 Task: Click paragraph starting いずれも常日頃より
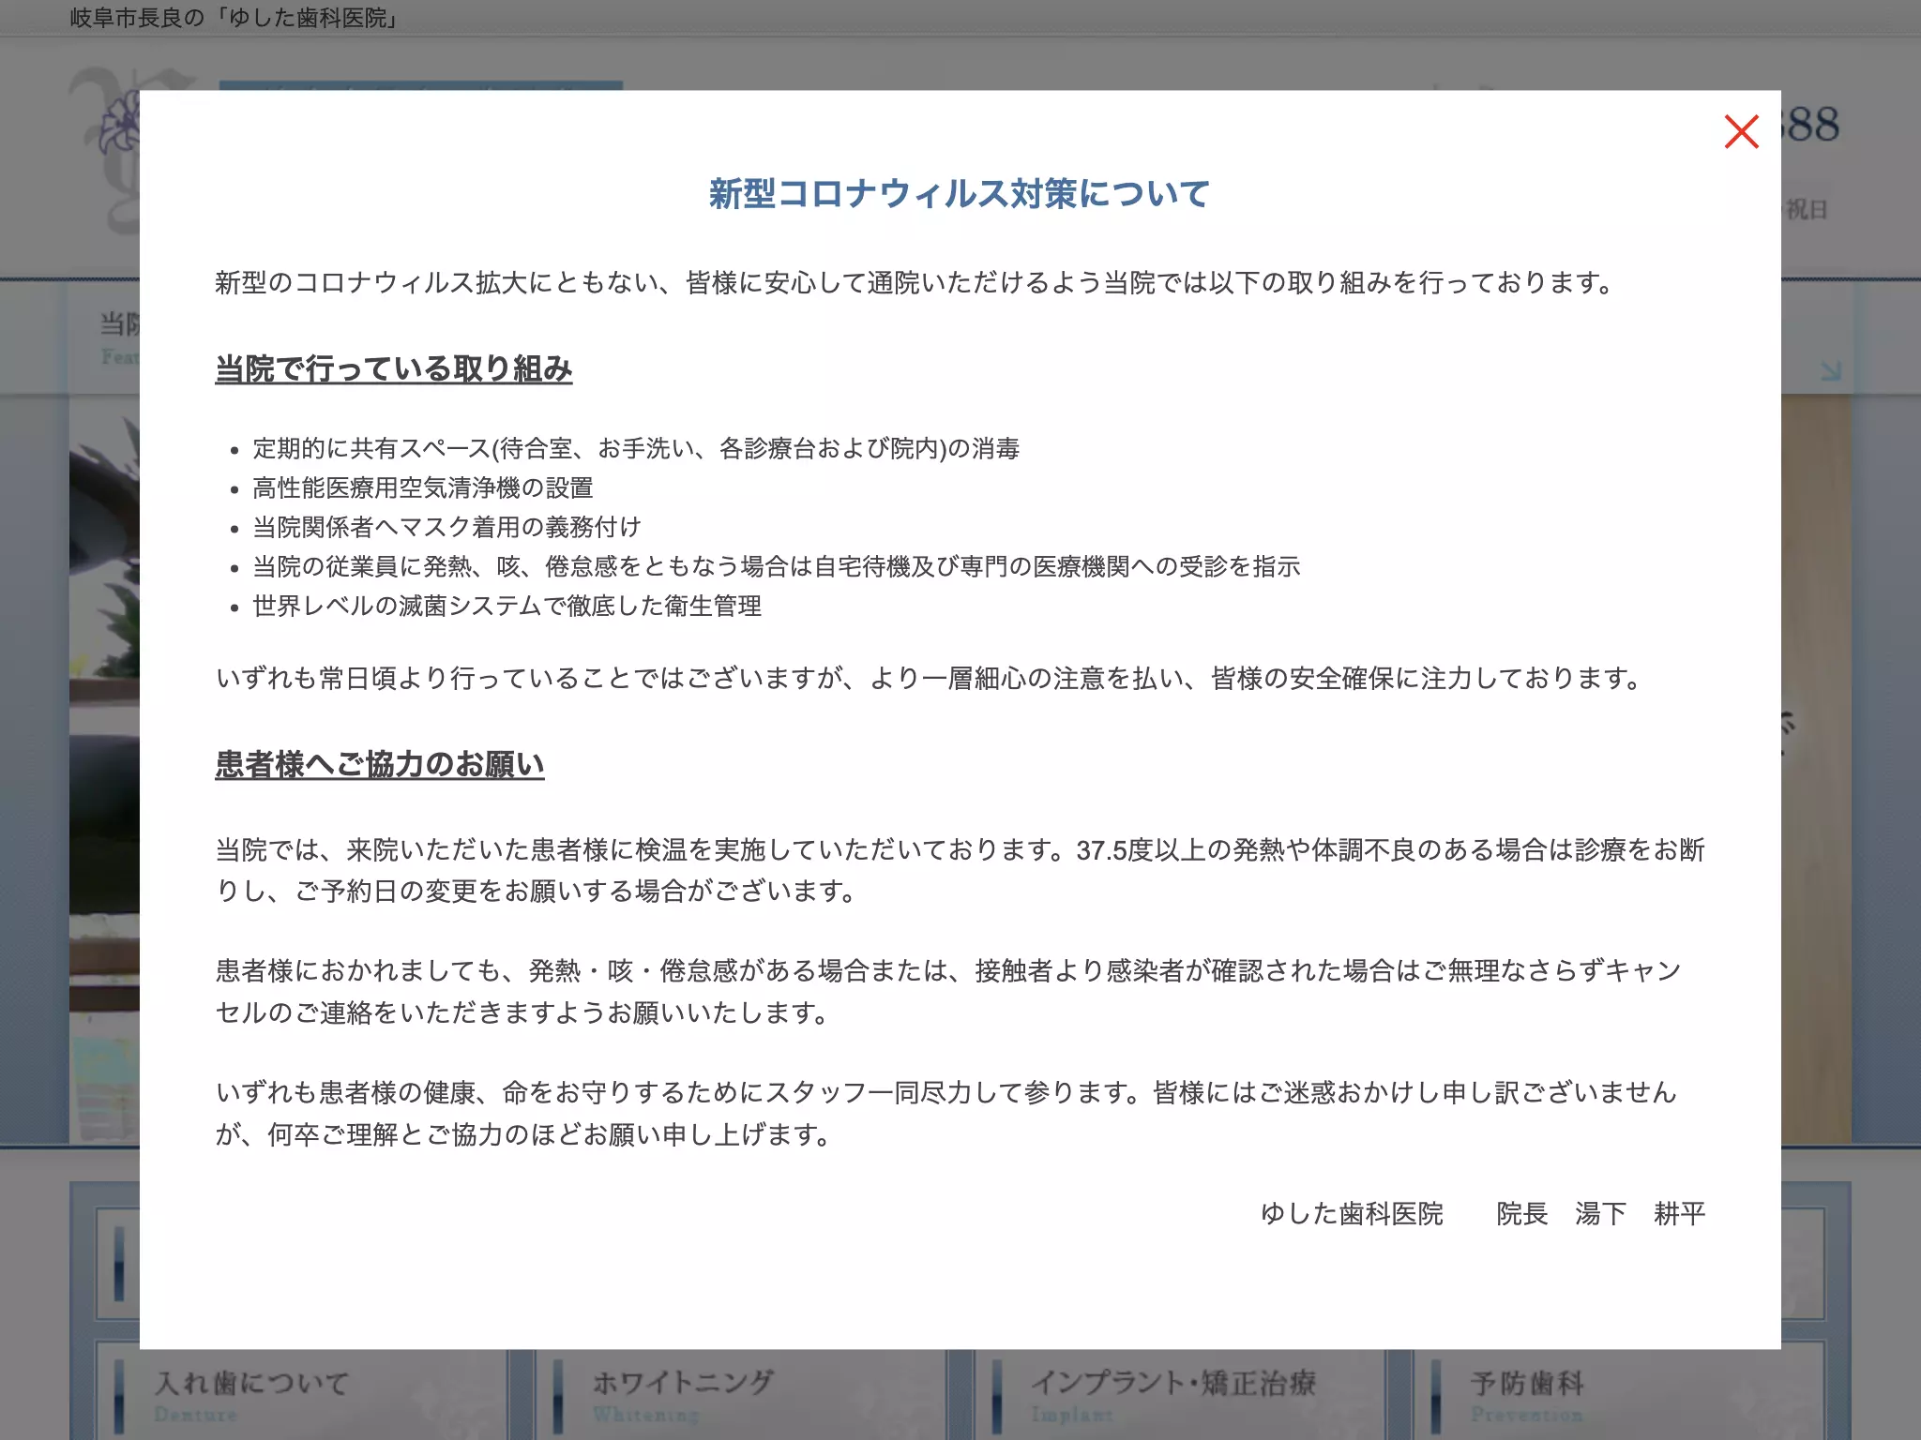(x=929, y=678)
